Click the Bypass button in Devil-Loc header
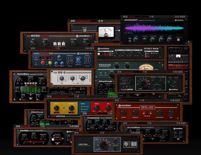This screenshot has width=201, height=155. point(177,100)
